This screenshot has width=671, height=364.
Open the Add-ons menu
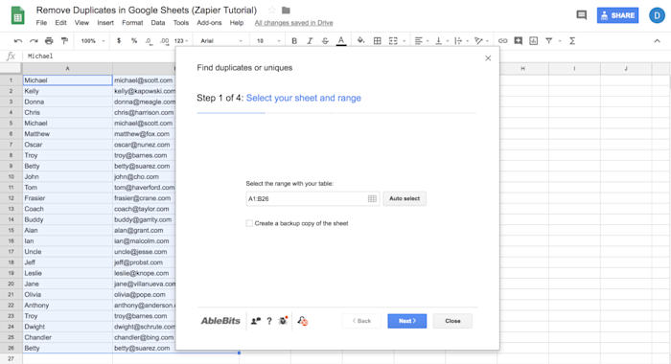pyautogui.click(x=209, y=23)
